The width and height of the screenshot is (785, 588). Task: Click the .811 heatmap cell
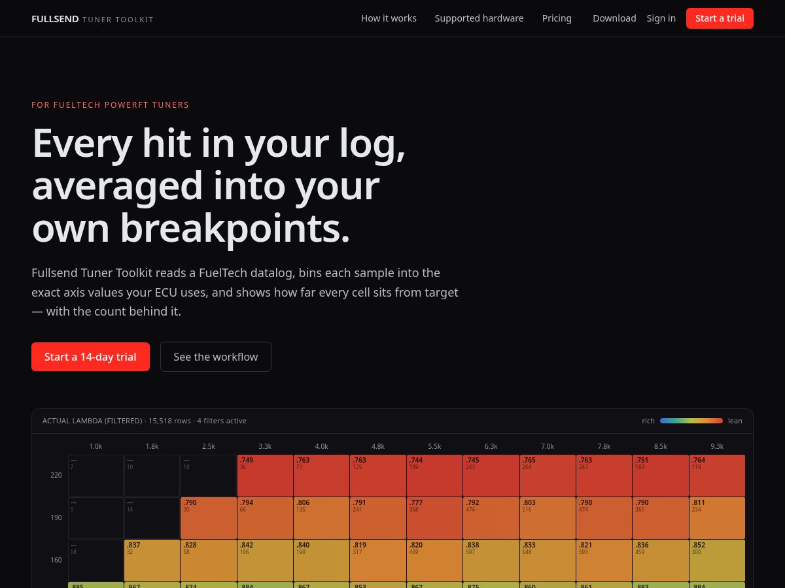pyautogui.click(x=717, y=518)
